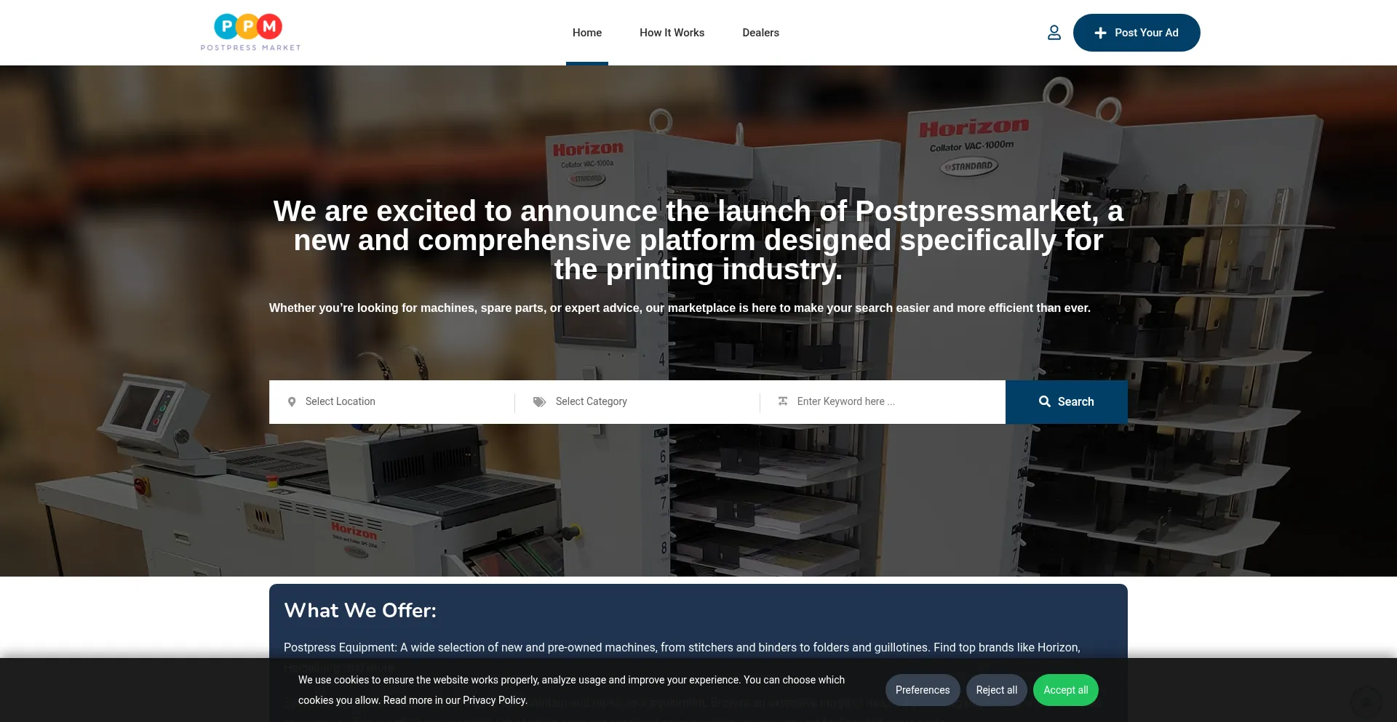The image size is (1397, 722).
Task: Open the user account icon
Action: point(1054,33)
